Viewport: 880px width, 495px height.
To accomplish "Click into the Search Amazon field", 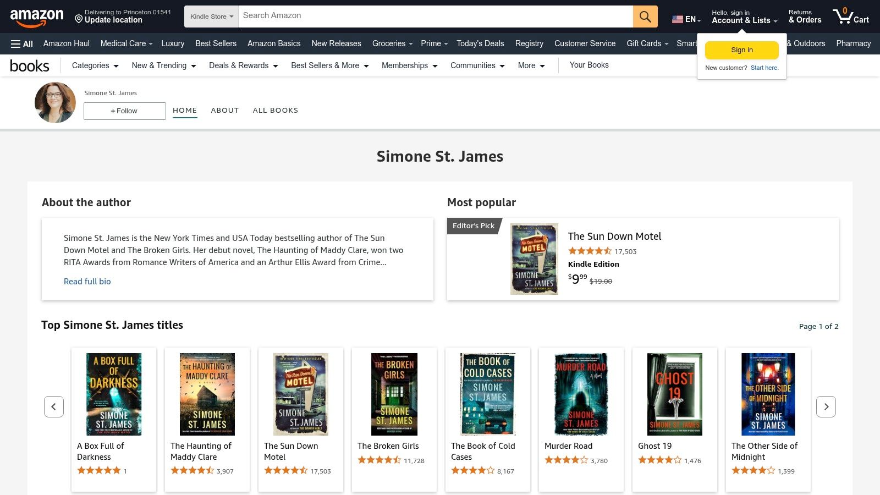I will (436, 16).
